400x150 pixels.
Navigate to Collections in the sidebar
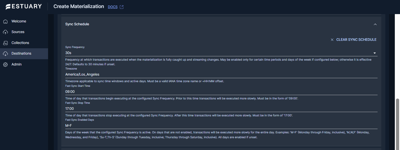(20, 43)
